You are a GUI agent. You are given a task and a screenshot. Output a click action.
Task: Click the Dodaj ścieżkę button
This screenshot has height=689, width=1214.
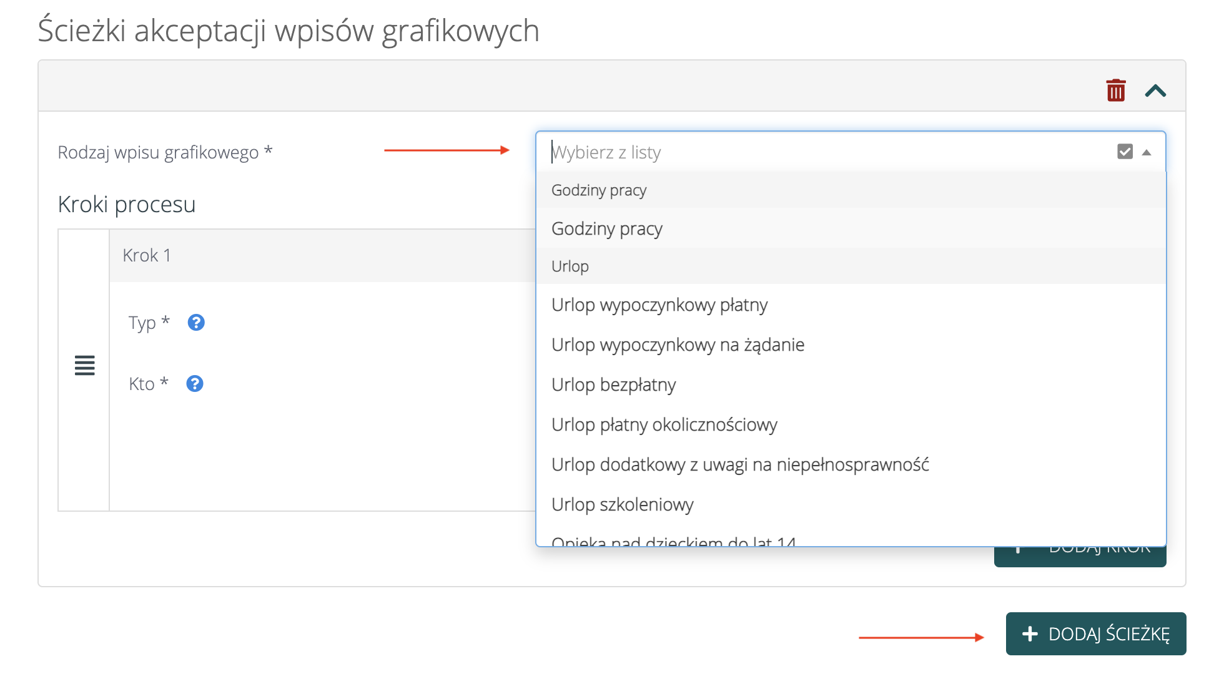1095,634
